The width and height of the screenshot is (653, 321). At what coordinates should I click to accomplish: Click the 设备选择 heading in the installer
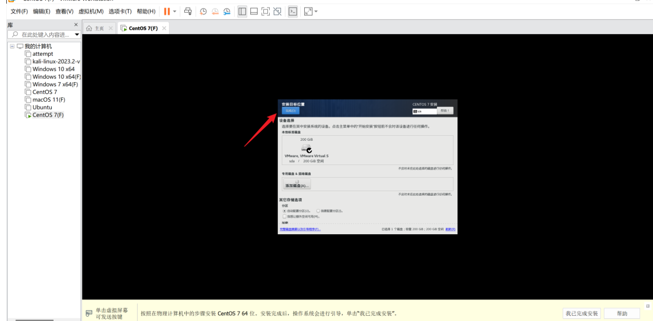287,121
